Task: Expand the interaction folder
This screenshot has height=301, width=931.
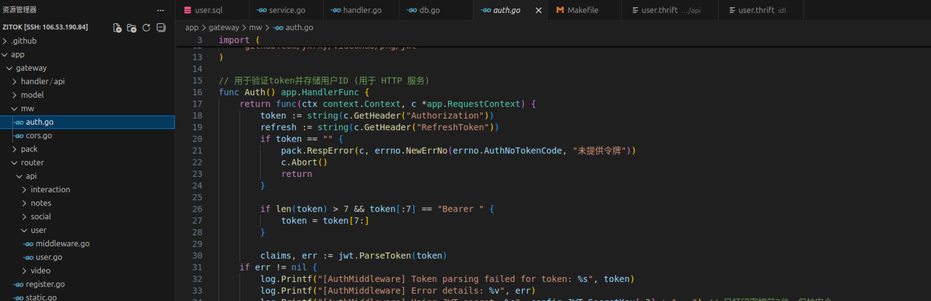Action: click(x=87, y=189)
